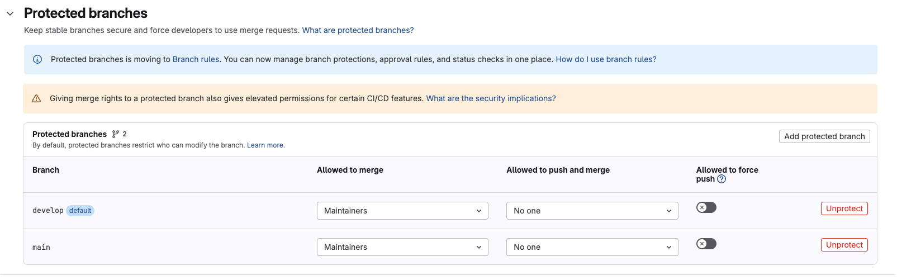Click the warning triangle icon in orange banner
Image resolution: width=897 pixels, height=280 pixels.
(36, 98)
